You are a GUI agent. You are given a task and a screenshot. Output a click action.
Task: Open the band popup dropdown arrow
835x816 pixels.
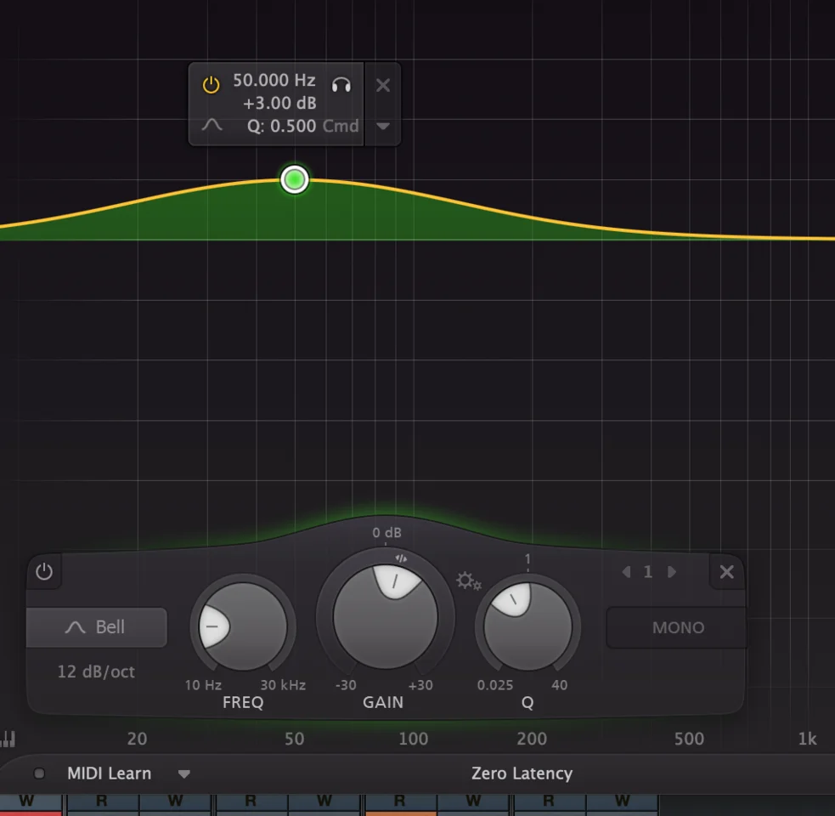(x=383, y=126)
